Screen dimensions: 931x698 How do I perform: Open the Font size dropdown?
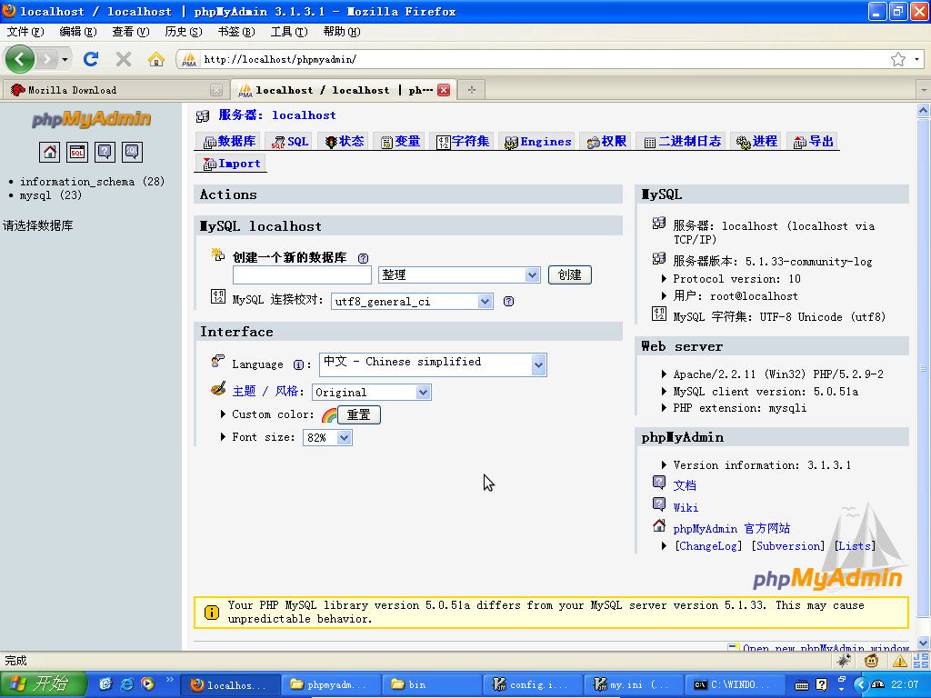(327, 437)
